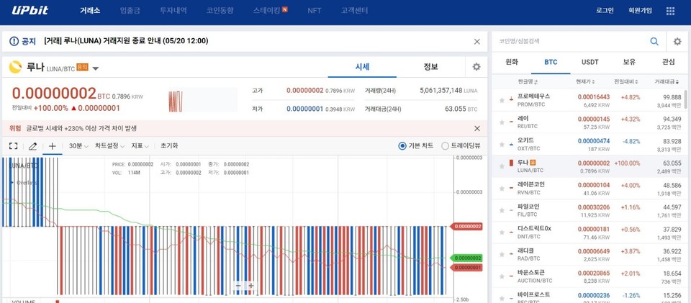
Task: Select the crosshair cursor tool
Action: (52, 146)
